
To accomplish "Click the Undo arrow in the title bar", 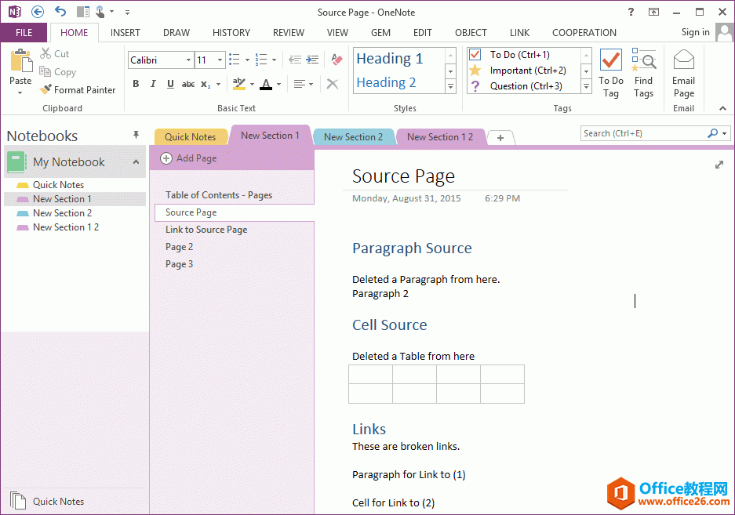I will pyautogui.click(x=60, y=12).
